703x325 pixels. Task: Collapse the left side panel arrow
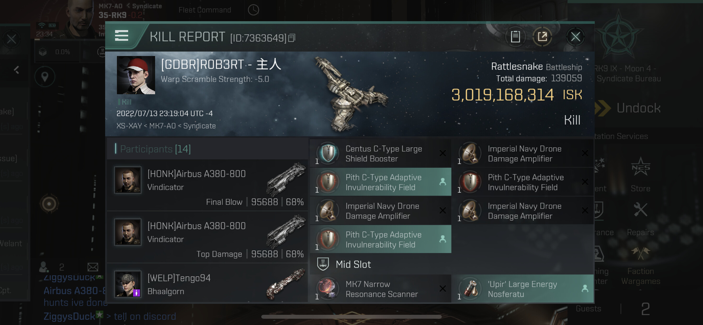click(x=16, y=70)
